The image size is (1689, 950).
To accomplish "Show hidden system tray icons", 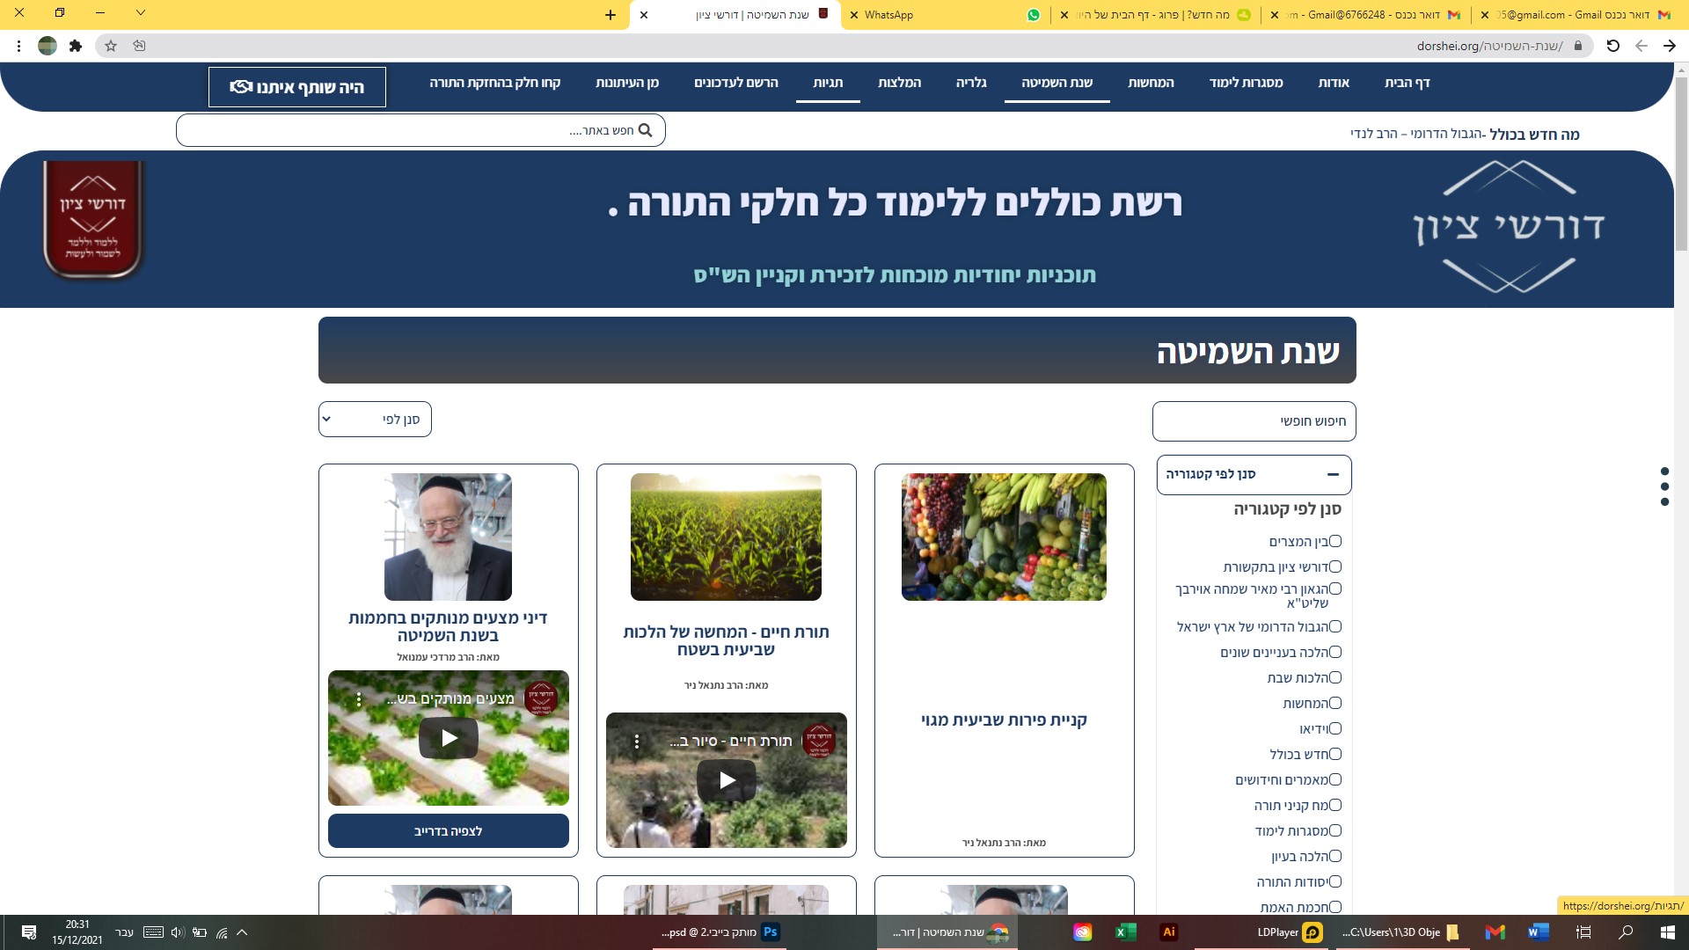I will point(242,932).
